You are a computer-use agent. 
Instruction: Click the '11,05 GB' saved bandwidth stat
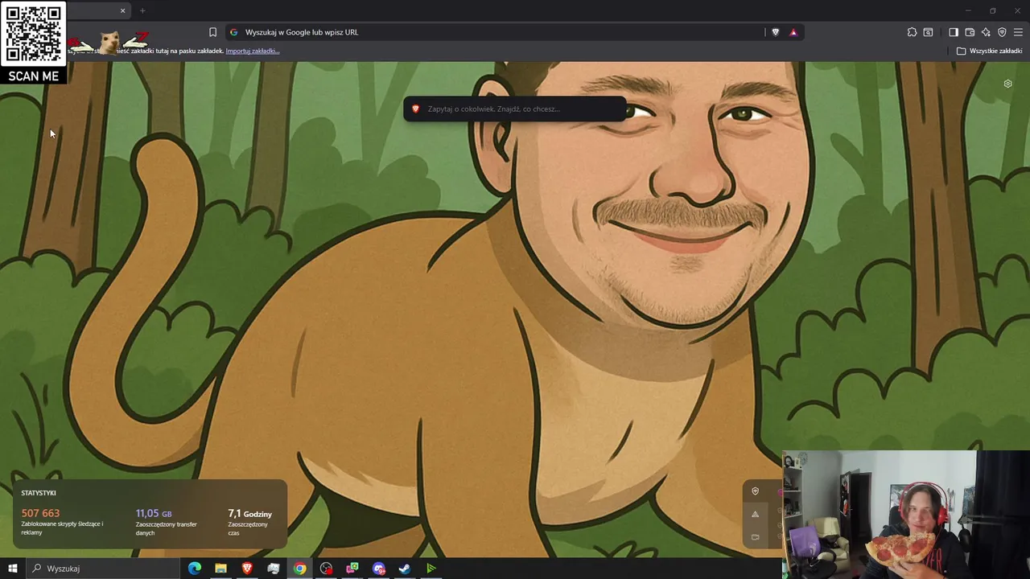tap(154, 513)
